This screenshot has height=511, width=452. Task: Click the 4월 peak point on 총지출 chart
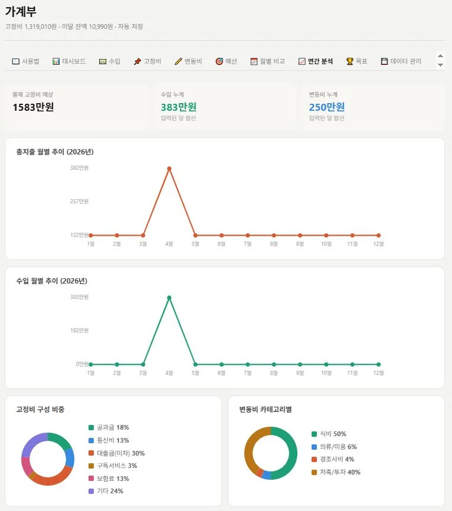tap(169, 169)
